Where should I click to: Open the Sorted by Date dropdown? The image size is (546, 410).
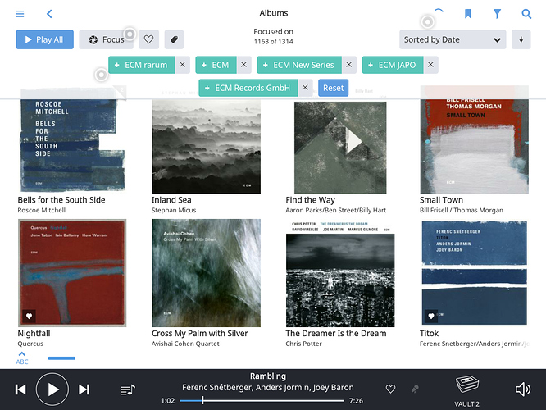point(453,39)
